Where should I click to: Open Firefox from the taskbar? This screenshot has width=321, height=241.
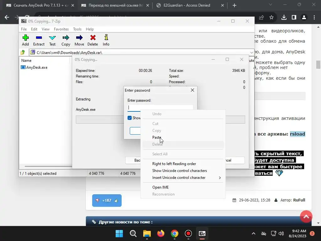click(161, 233)
